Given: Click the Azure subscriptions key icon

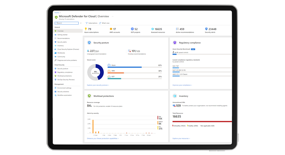Looking at the screenshot, I should click(86, 29).
